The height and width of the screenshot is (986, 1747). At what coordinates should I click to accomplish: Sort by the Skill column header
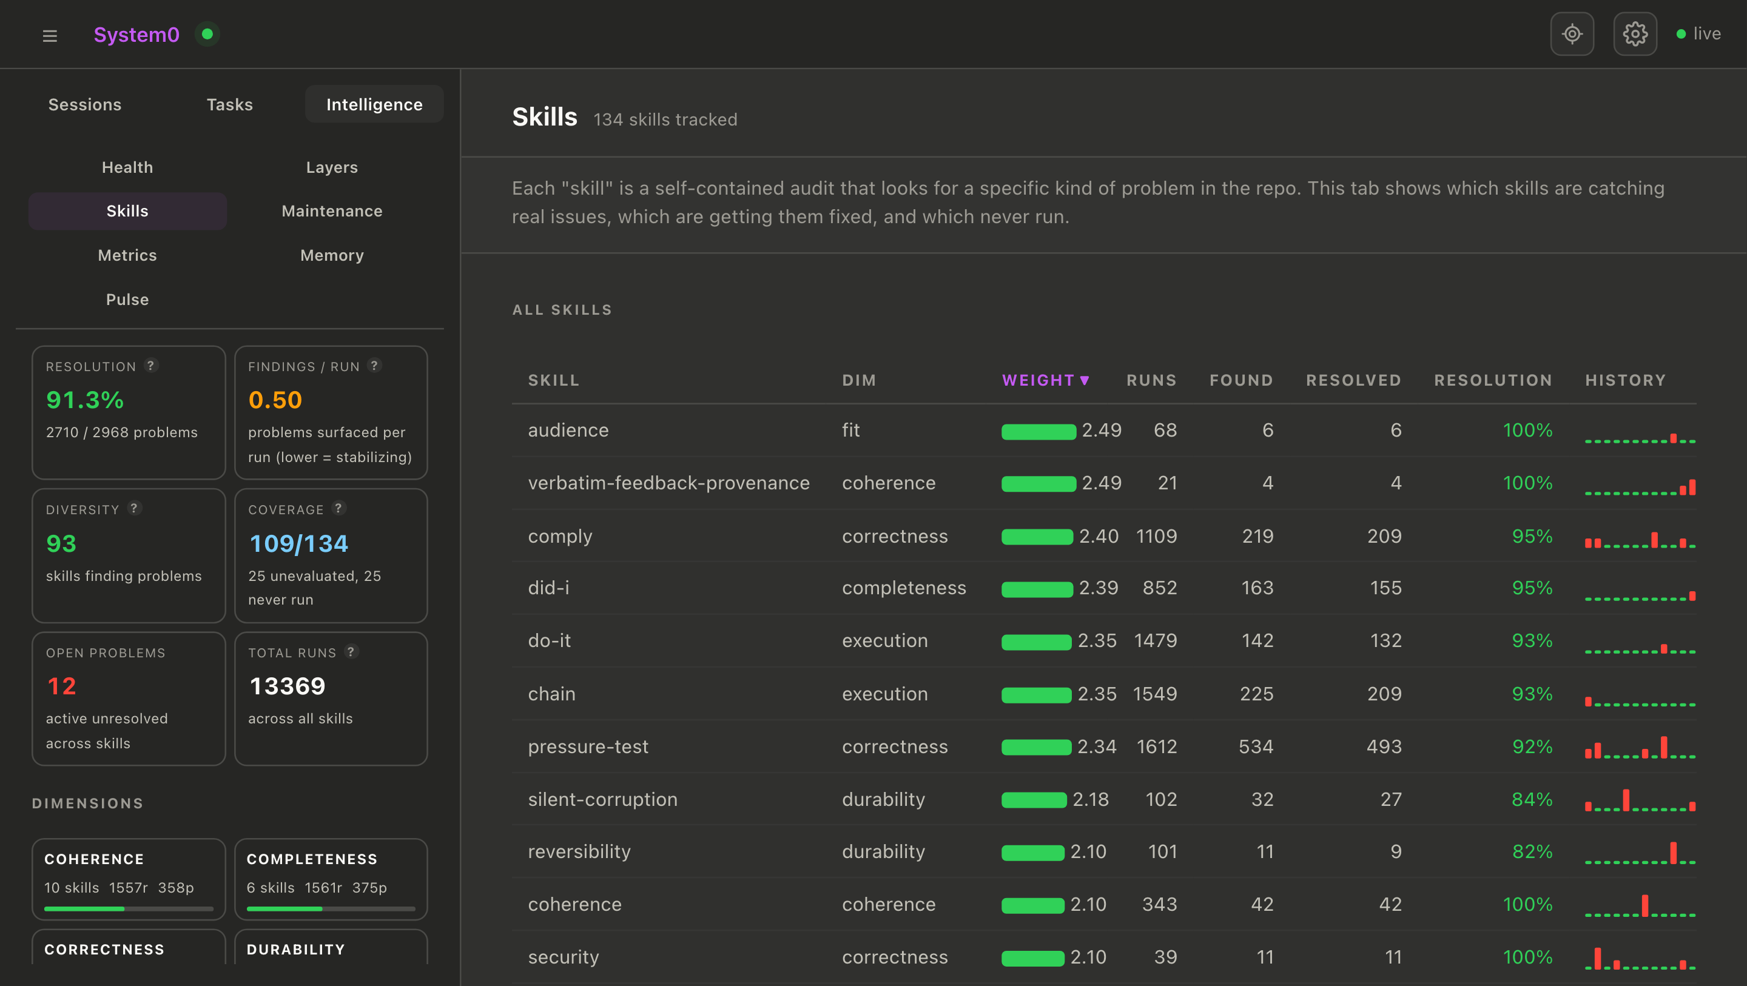pos(553,380)
